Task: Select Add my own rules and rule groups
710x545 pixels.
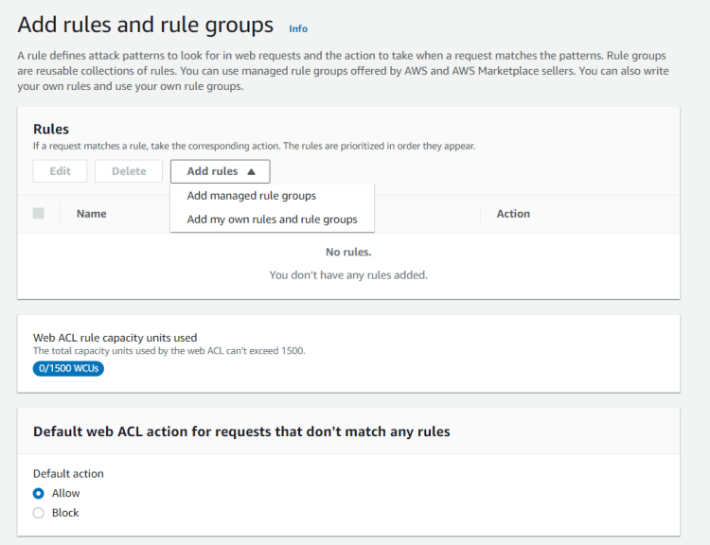Action: 272,220
